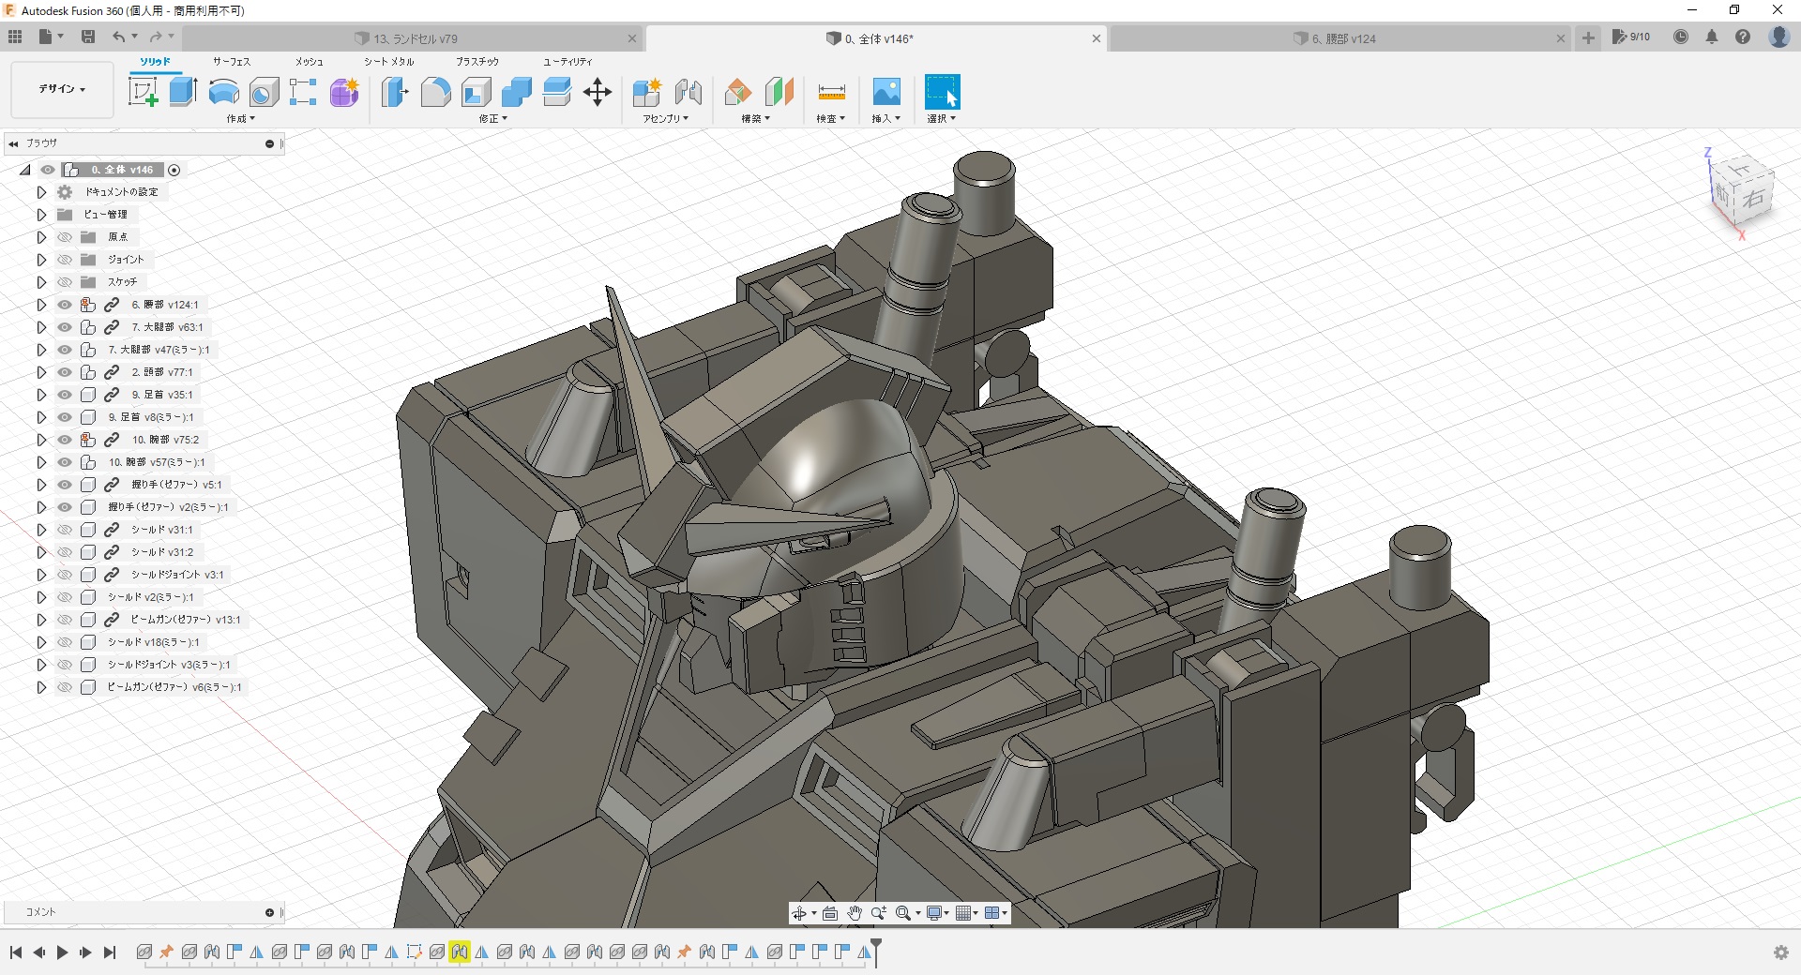Image resolution: width=1801 pixels, height=975 pixels.
Task: Open the 修正 menu
Action: coord(492,119)
